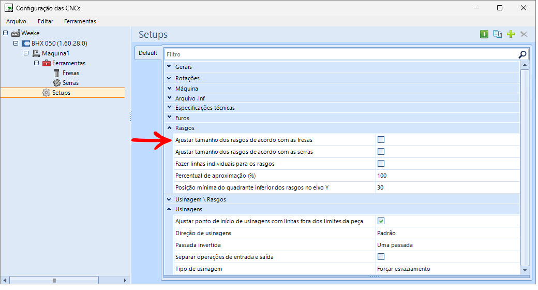Screen dimensions: 538x290
Task: Select Serras in the tree
Action: point(71,83)
